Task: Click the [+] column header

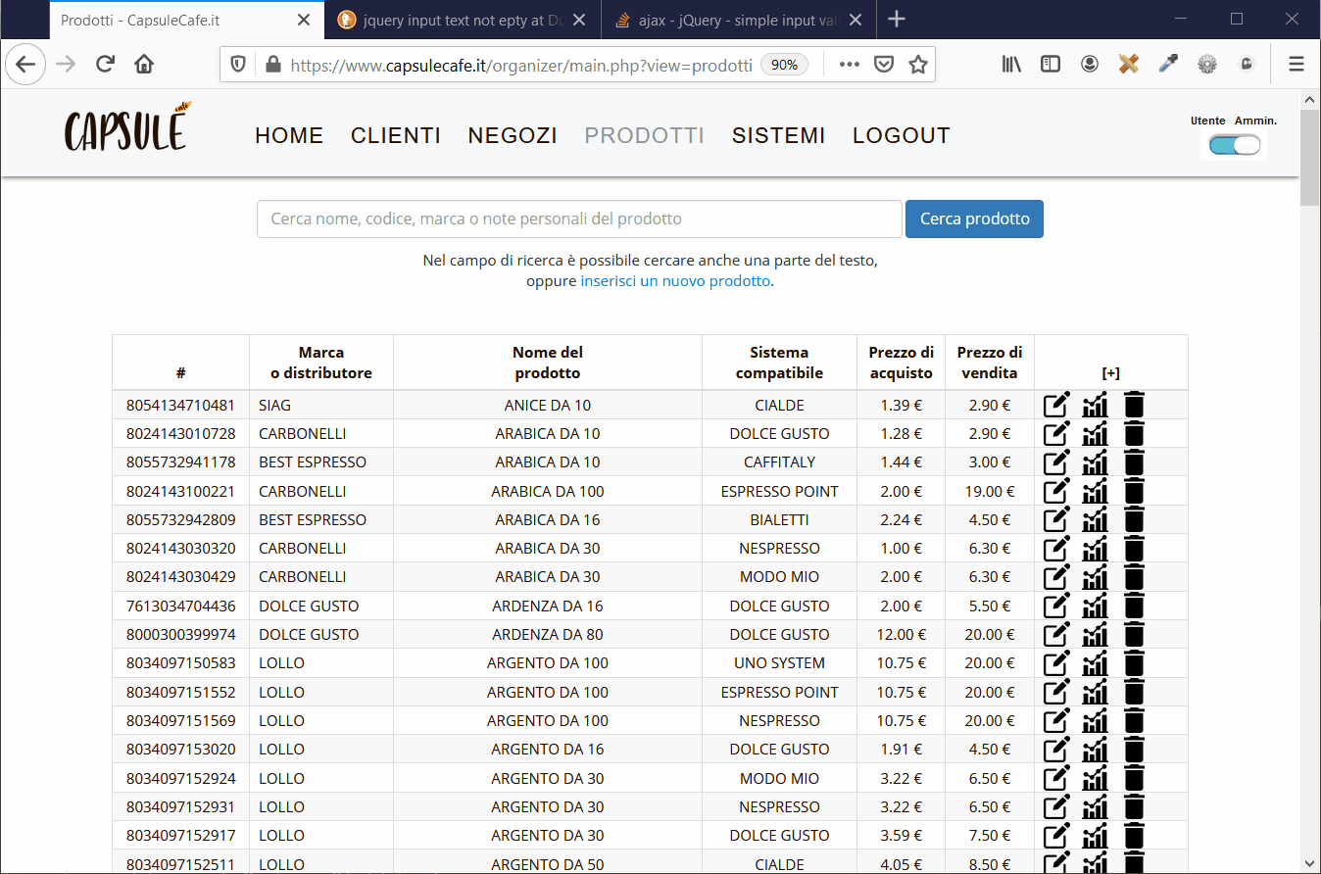Action: pyautogui.click(x=1110, y=373)
